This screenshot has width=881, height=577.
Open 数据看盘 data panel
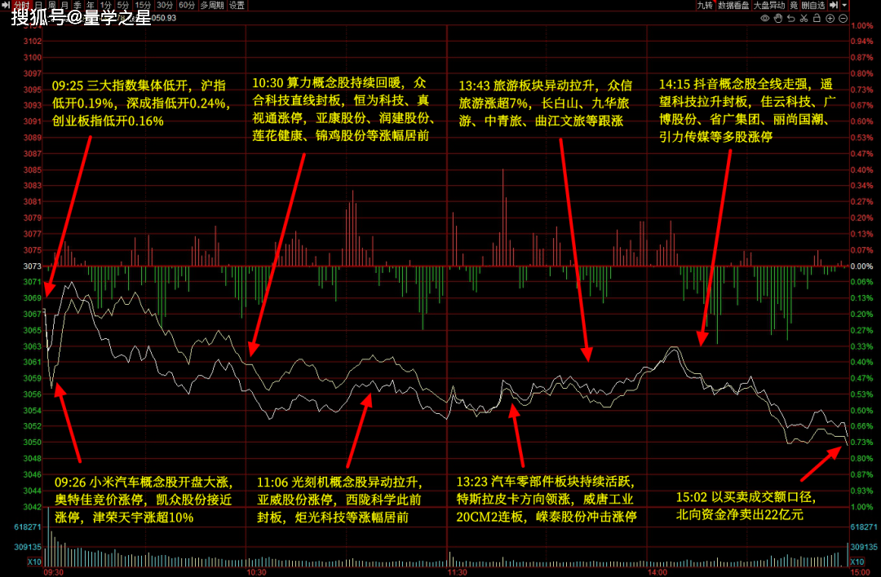tap(733, 5)
